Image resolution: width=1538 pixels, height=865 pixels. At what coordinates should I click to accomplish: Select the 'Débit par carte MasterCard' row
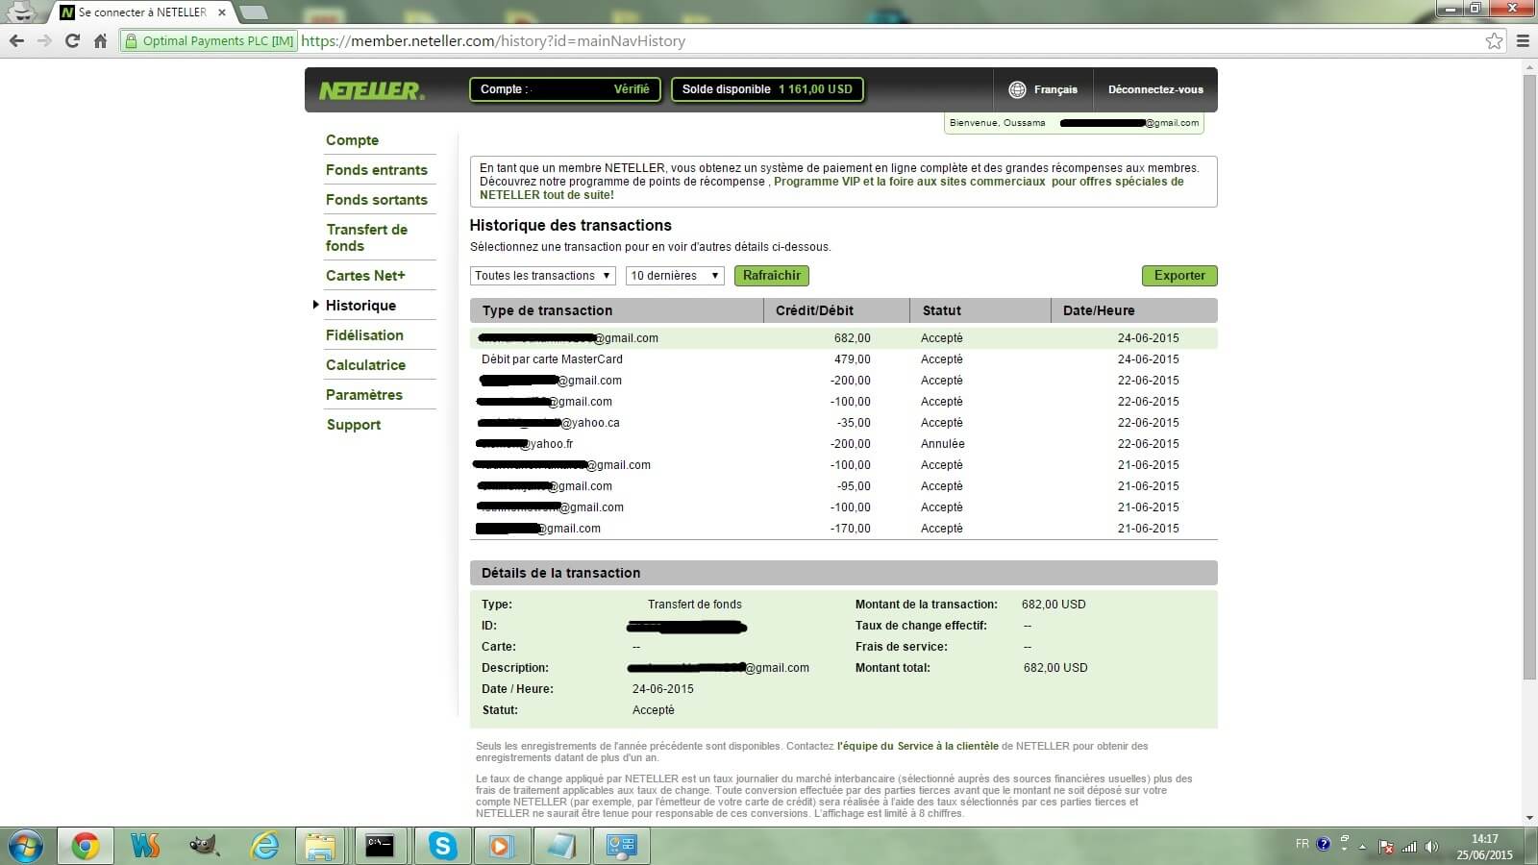click(x=843, y=359)
